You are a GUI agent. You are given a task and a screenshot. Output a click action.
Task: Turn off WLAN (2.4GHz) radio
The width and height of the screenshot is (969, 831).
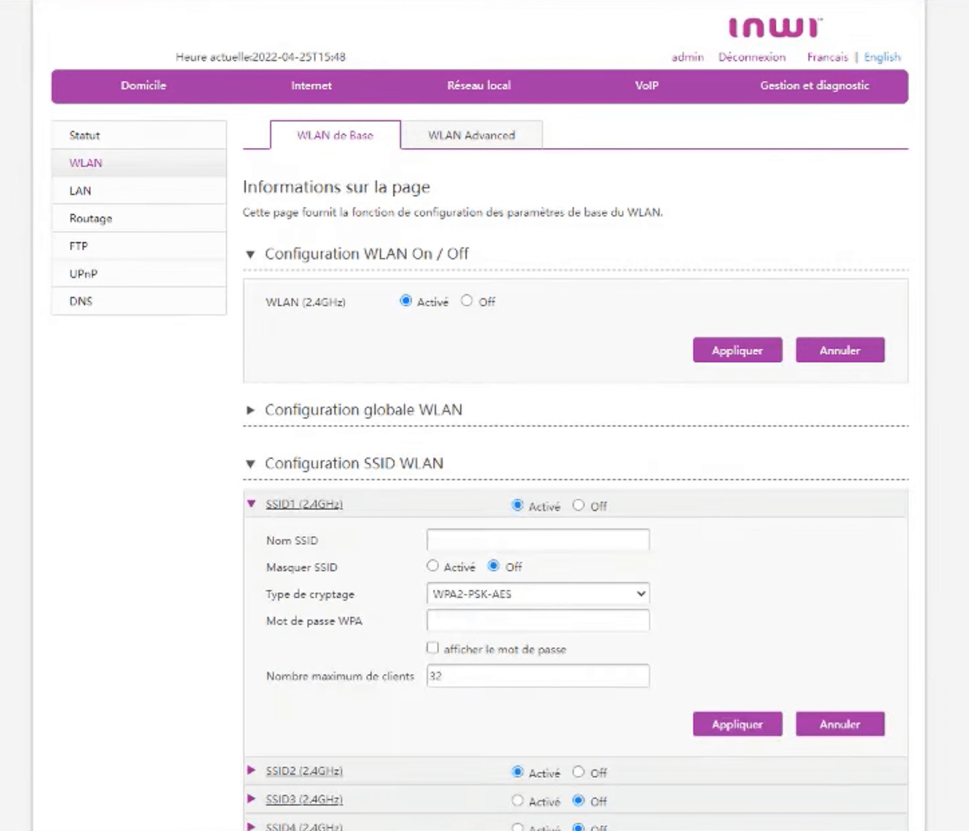(467, 301)
